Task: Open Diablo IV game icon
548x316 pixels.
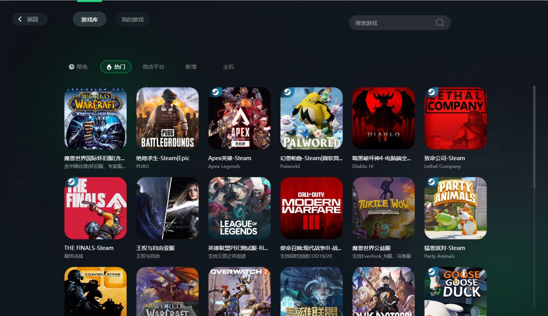Action: (384, 118)
